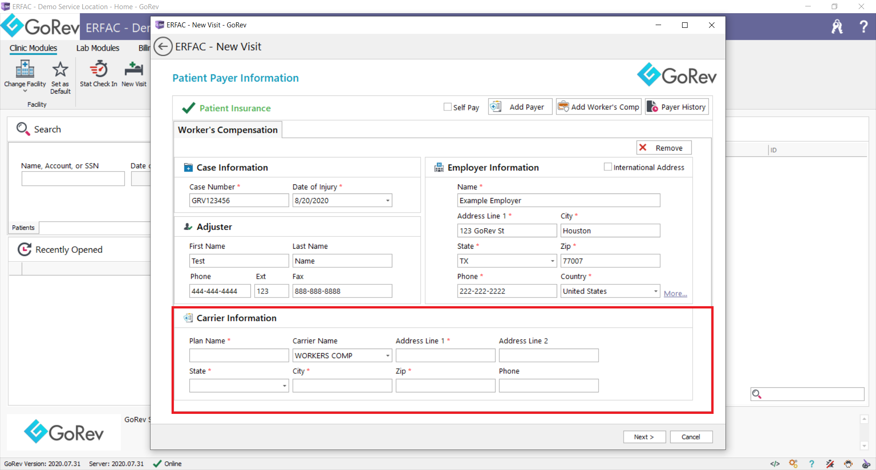
Task: Click the Case Information section icon
Action: 188,167
